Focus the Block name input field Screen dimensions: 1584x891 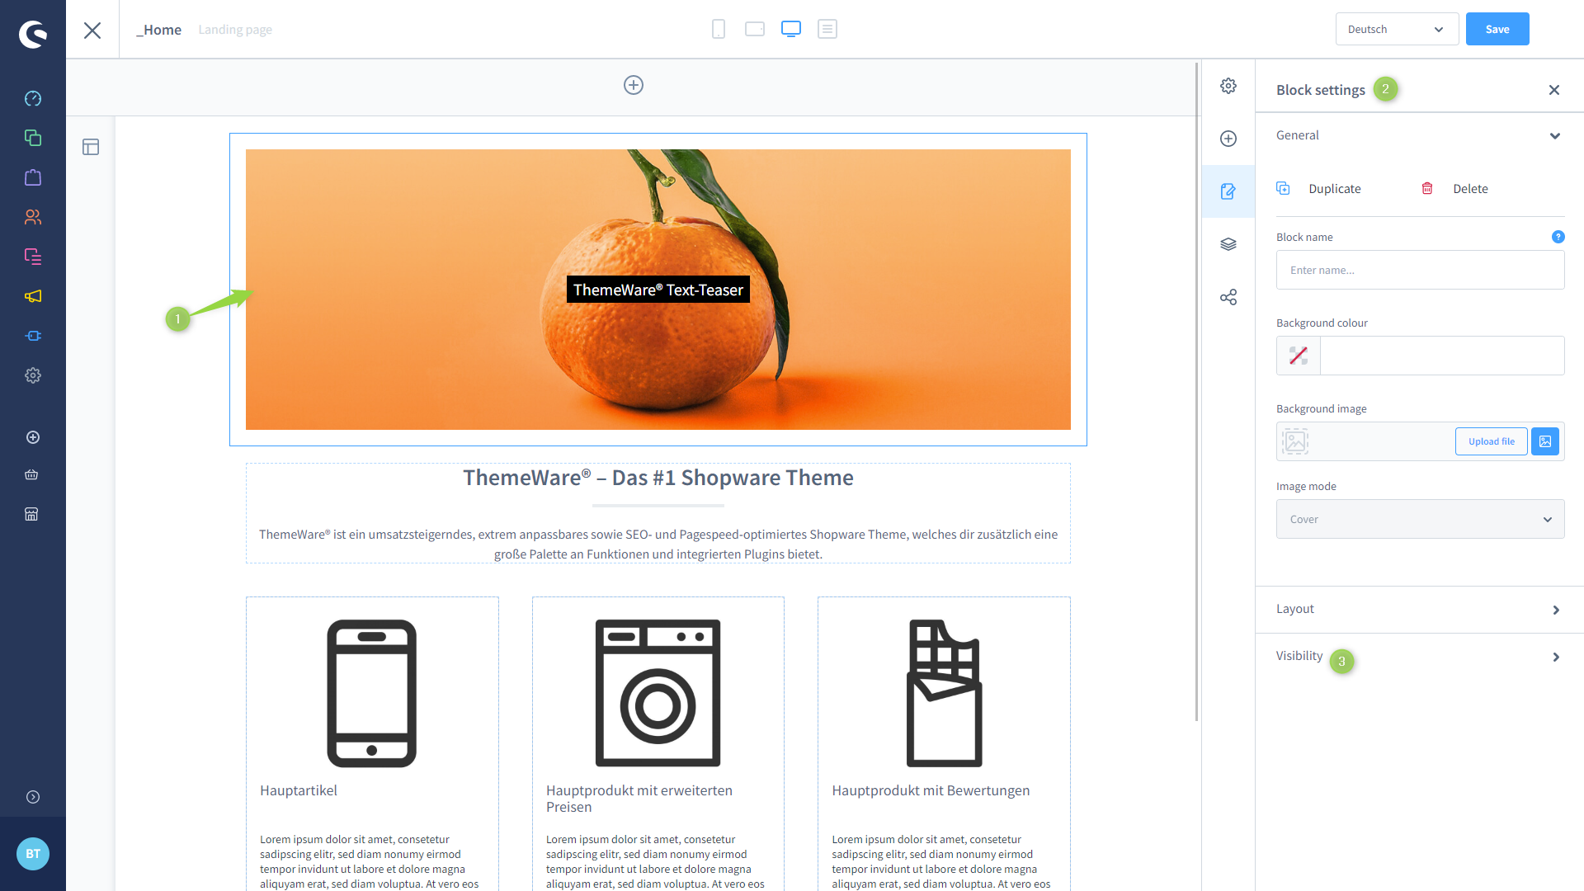(x=1421, y=270)
